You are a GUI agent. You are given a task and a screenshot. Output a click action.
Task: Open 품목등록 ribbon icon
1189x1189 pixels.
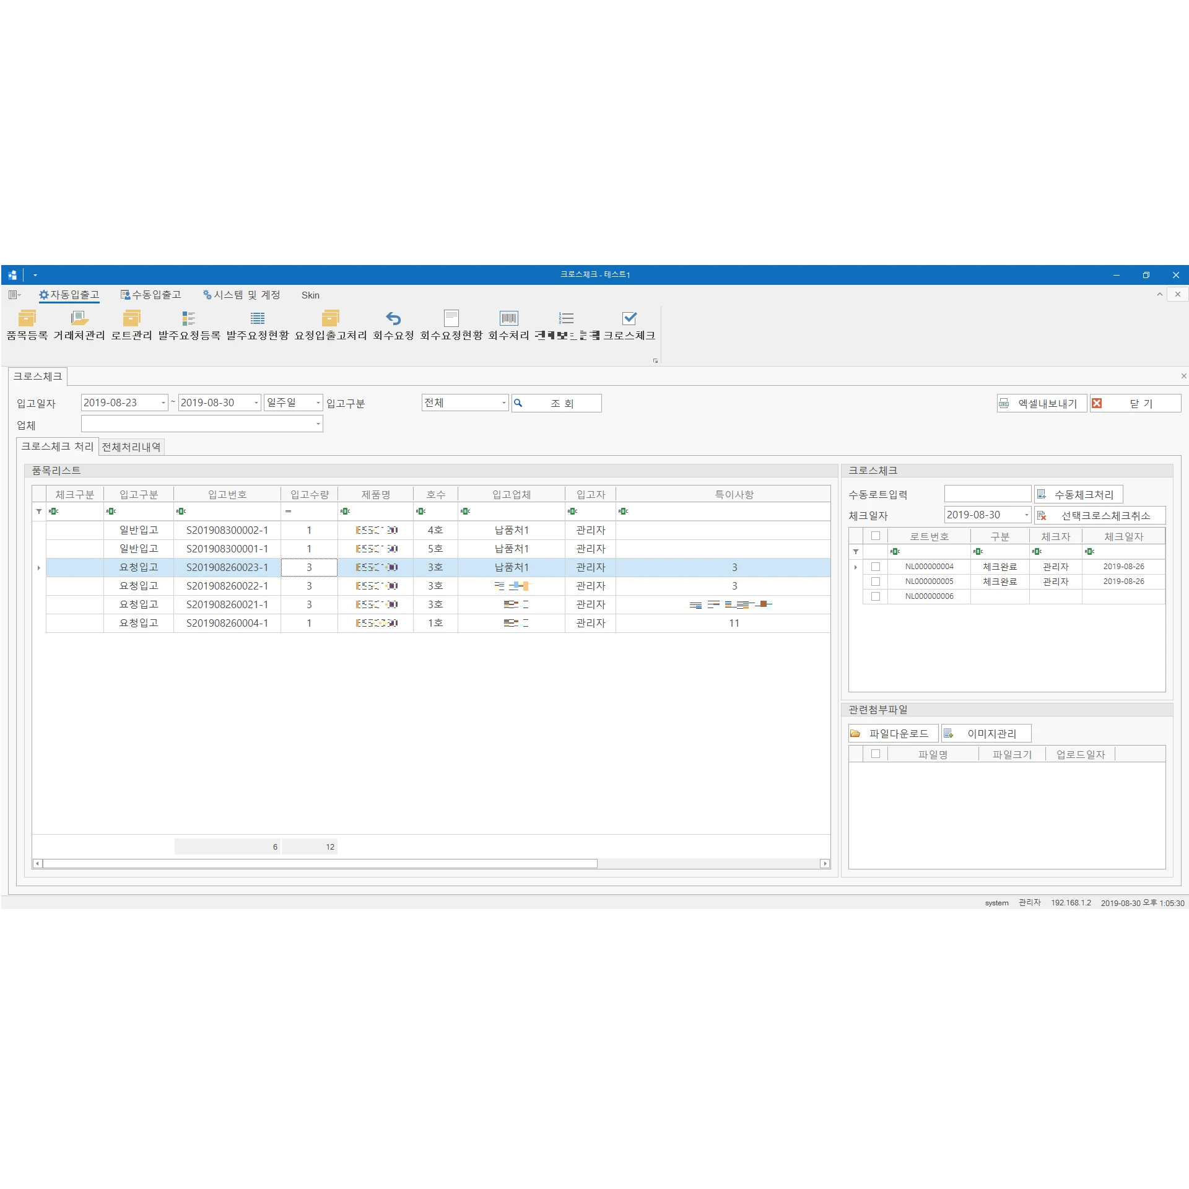tap(27, 319)
